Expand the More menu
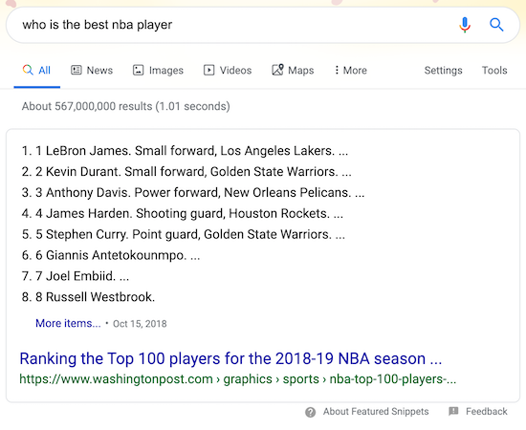Screen dimensions: 526x430 coord(351,71)
